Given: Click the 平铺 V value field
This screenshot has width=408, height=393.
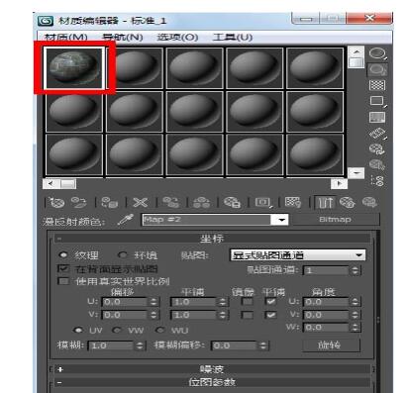Looking at the screenshot, I should pos(193,315).
